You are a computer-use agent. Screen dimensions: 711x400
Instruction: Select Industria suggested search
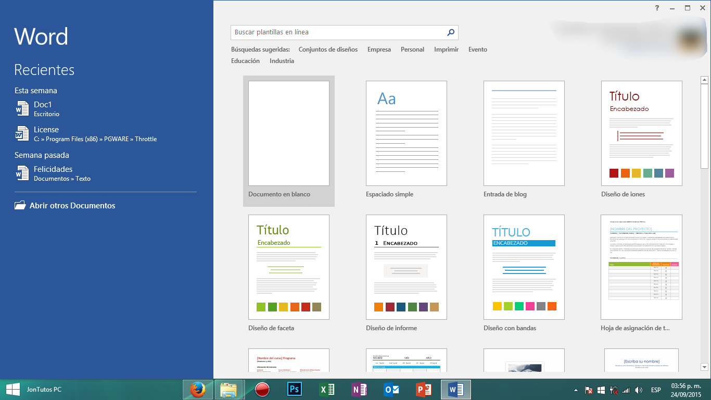(x=282, y=61)
